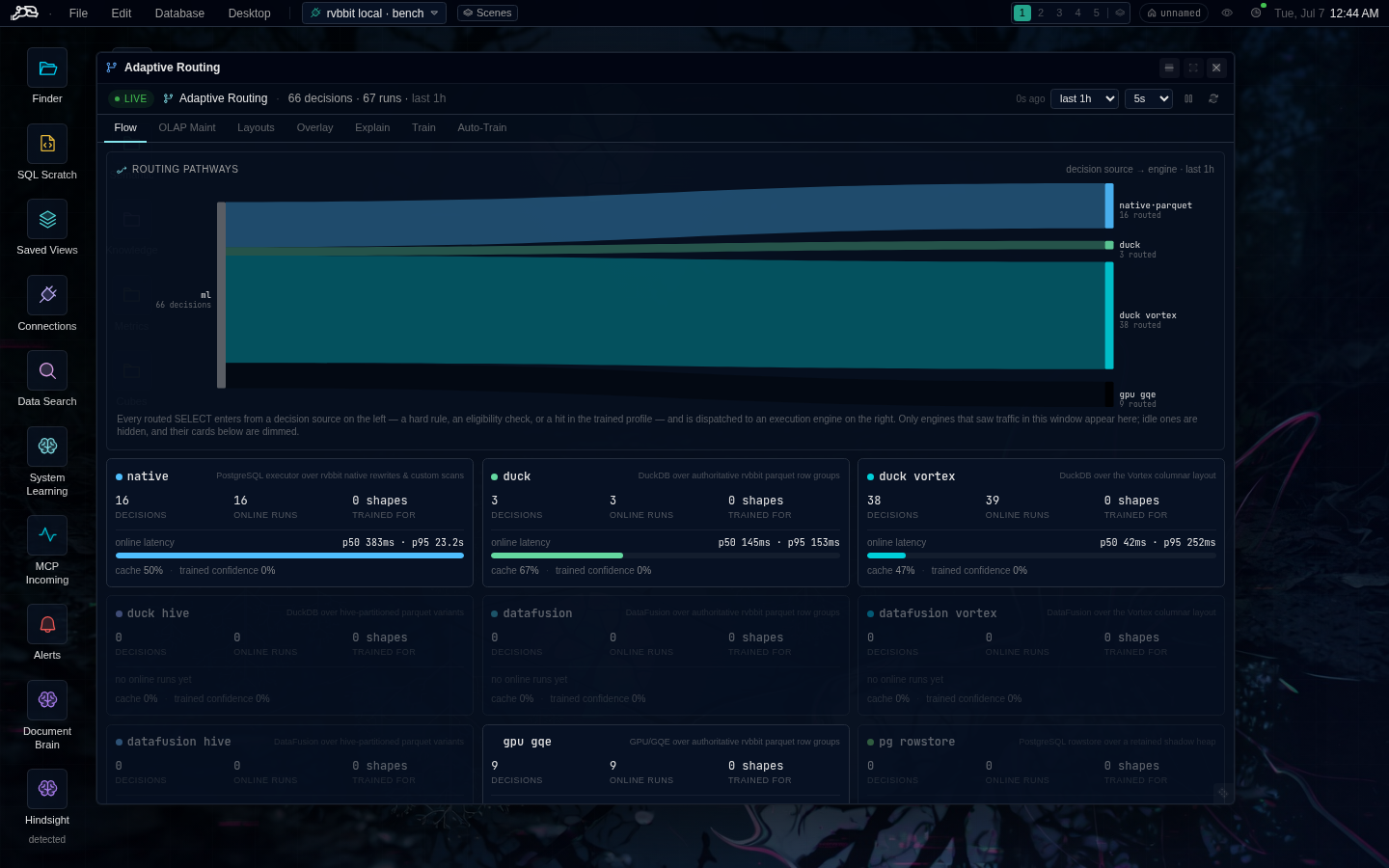Click the duck vortex engine card title

pyautogui.click(x=916, y=476)
